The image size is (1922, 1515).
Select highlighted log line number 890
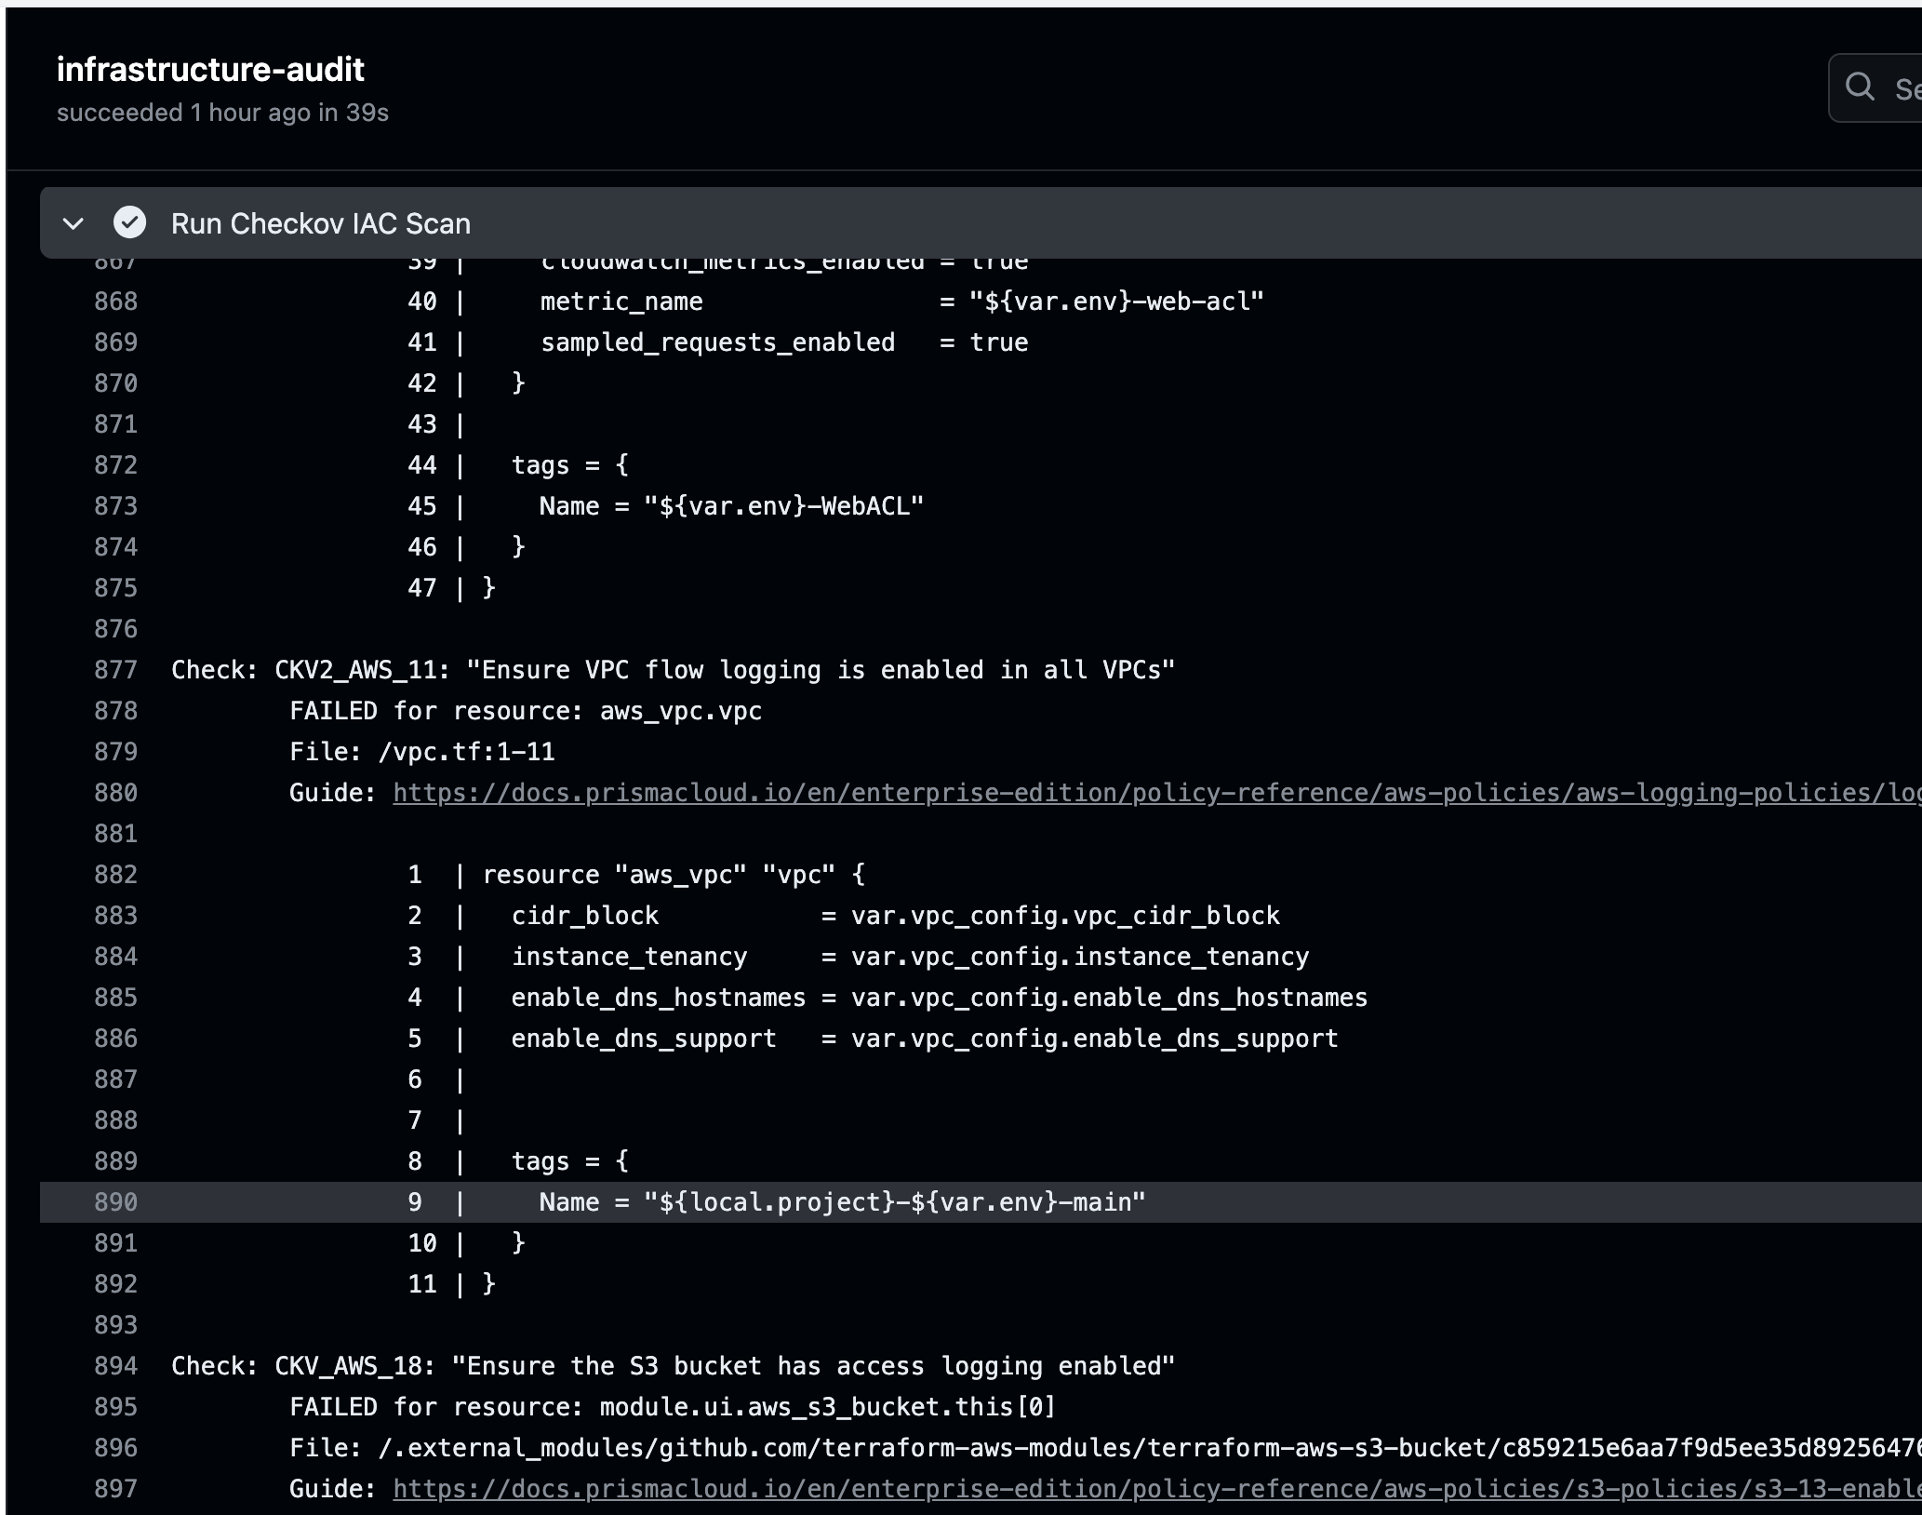(115, 1202)
